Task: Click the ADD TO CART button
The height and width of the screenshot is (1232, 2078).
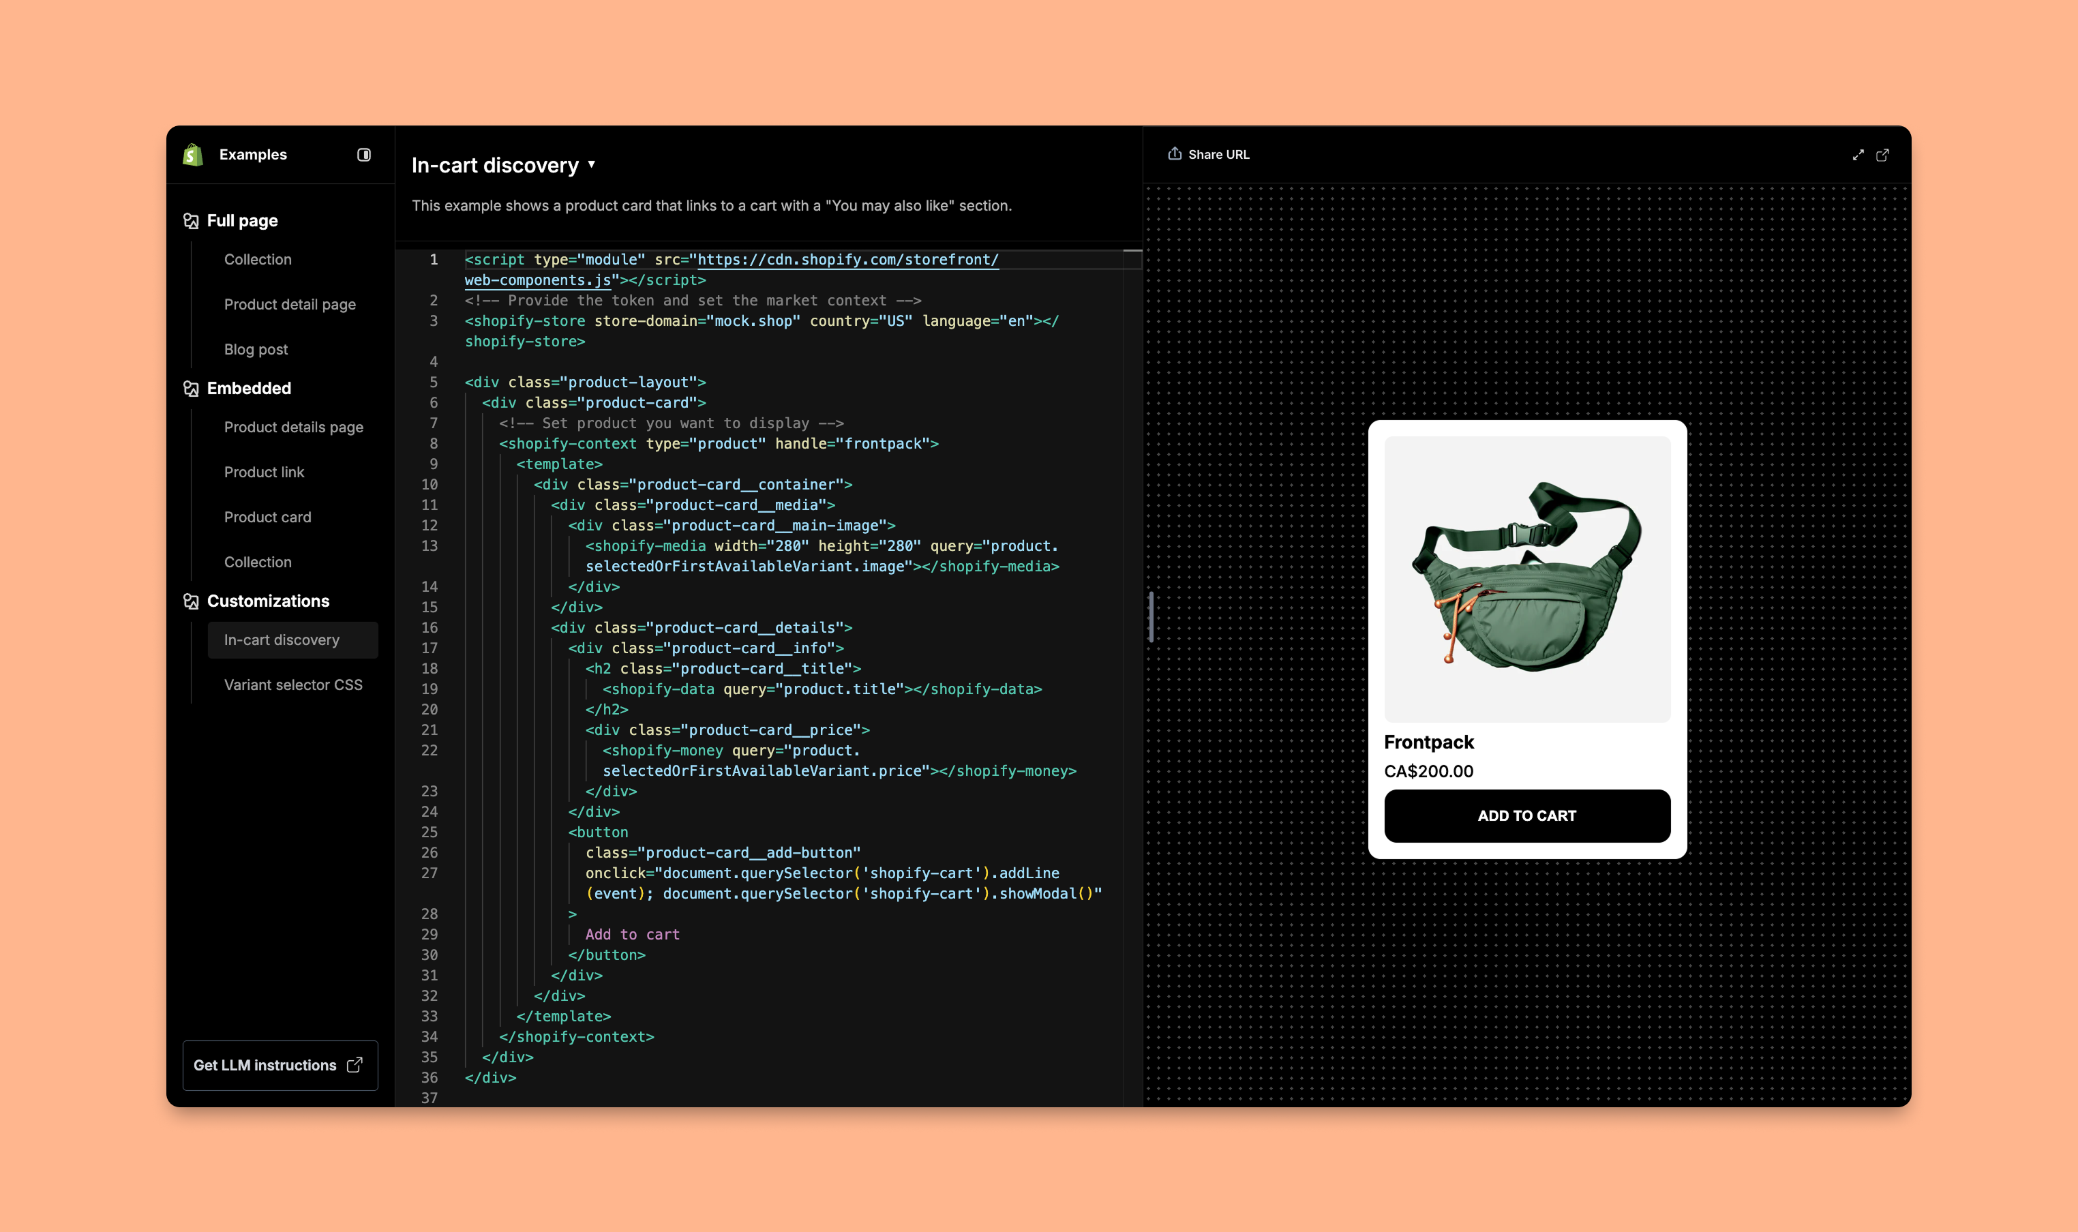Action: [x=1527, y=816]
